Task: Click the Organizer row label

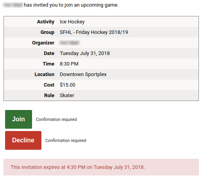Action: coord(43,43)
